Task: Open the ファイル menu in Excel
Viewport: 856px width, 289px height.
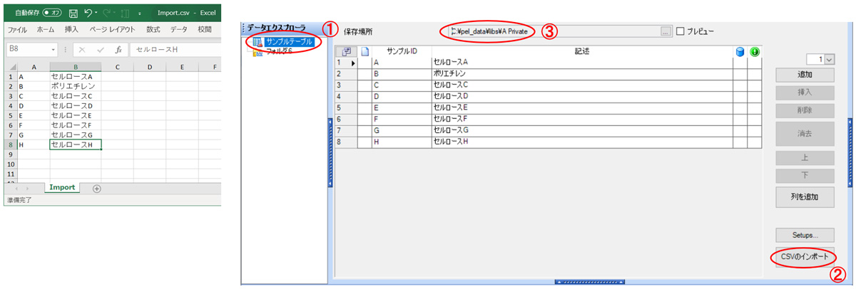Action: tap(17, 30)
